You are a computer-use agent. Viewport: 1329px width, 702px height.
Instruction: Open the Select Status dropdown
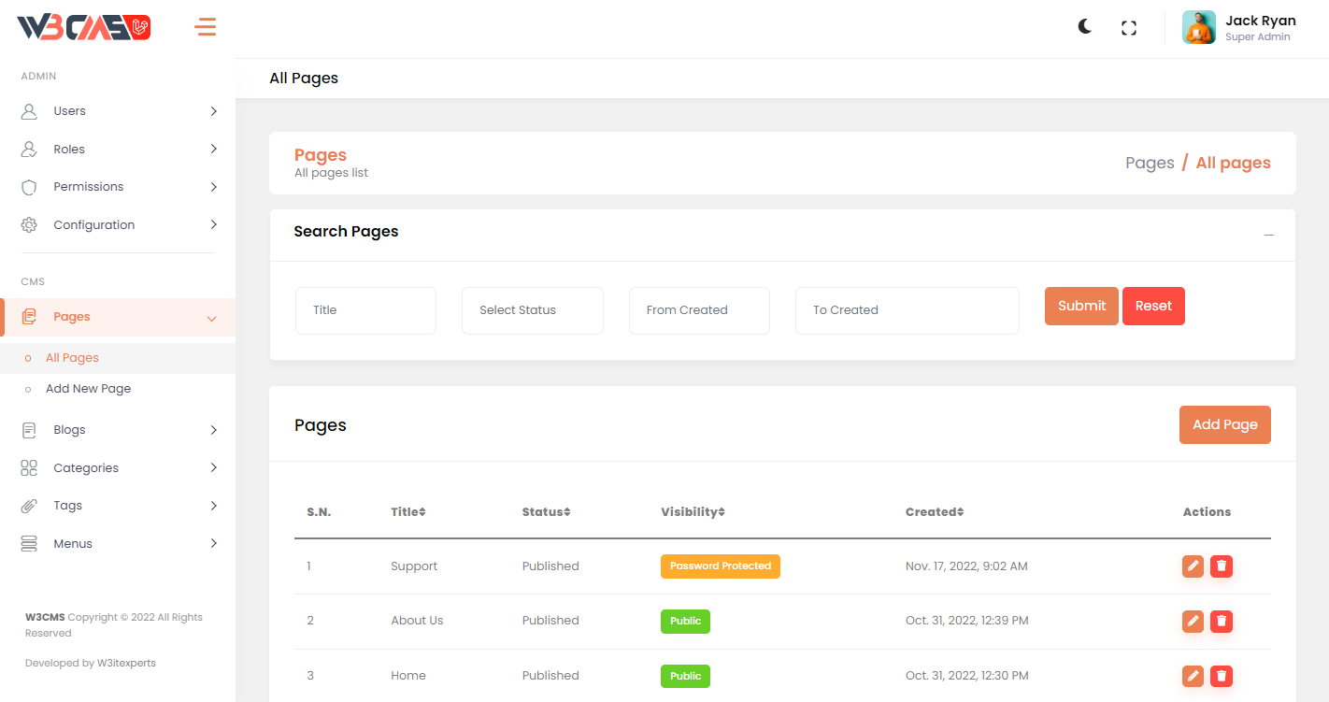[532, 310]
